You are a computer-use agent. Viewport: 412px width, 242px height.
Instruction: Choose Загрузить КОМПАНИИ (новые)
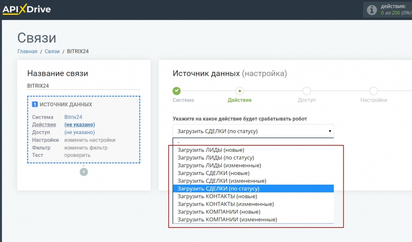pos(253,212)
